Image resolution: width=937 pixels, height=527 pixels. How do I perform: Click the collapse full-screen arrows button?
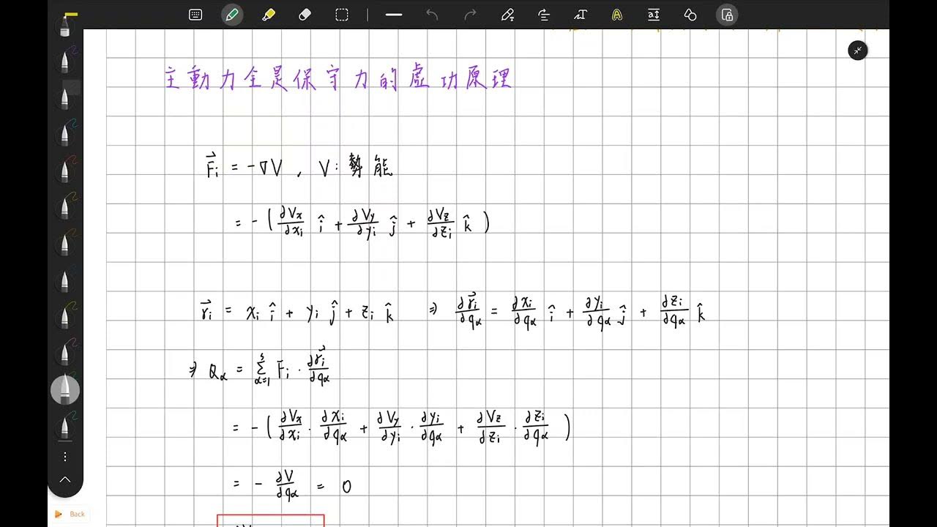(857, 50)
